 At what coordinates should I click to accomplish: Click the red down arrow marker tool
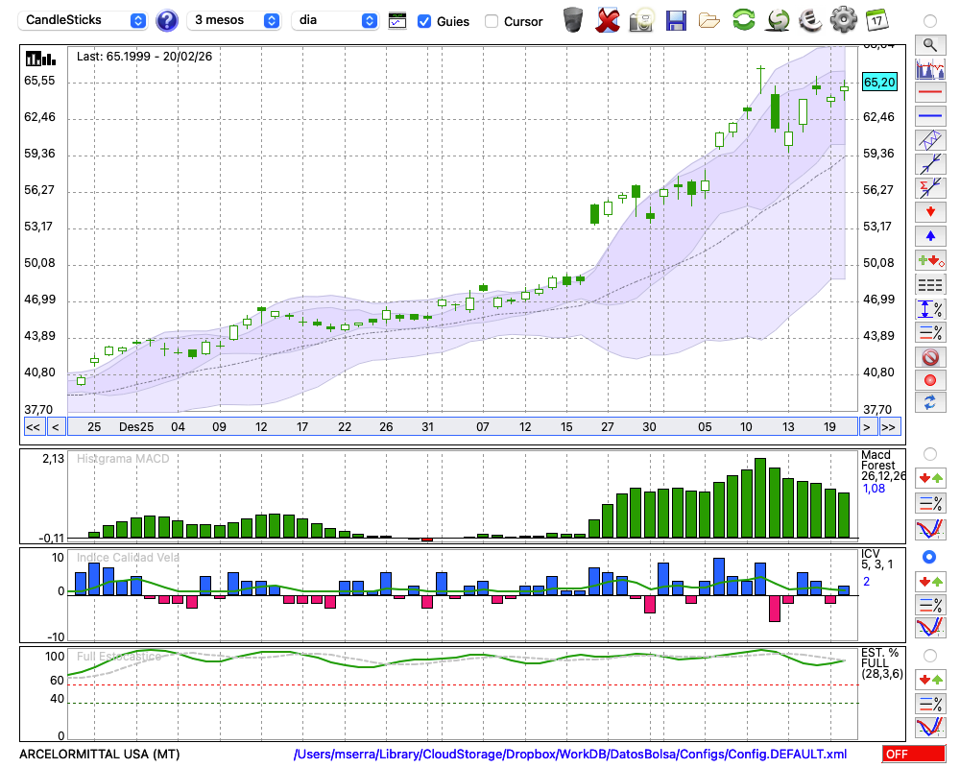[x=929, y=211]
